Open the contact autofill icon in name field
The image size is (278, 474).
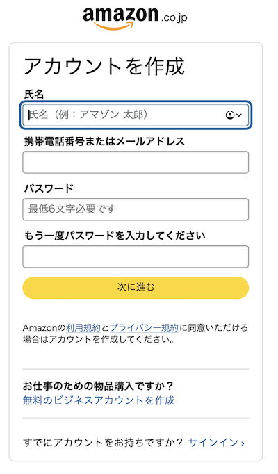[230, 115]
